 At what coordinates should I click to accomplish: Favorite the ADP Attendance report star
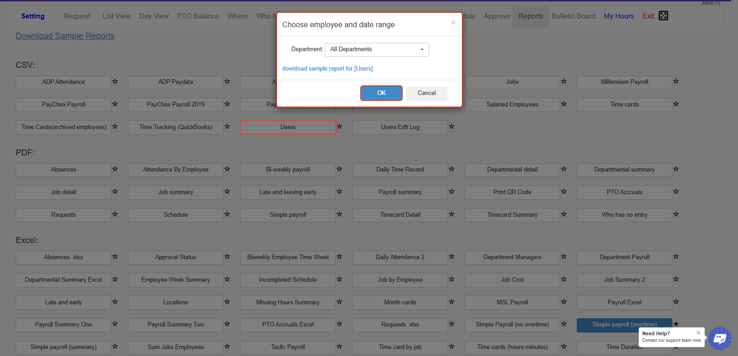(115, 82)
